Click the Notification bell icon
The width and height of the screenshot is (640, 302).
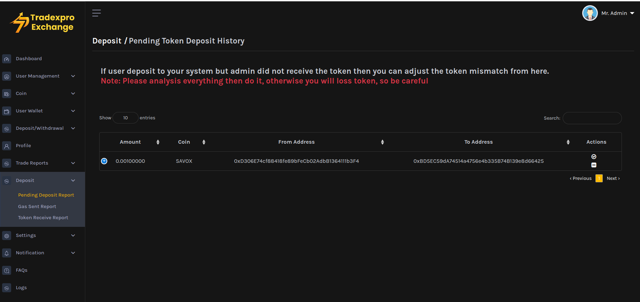point(7,253)
